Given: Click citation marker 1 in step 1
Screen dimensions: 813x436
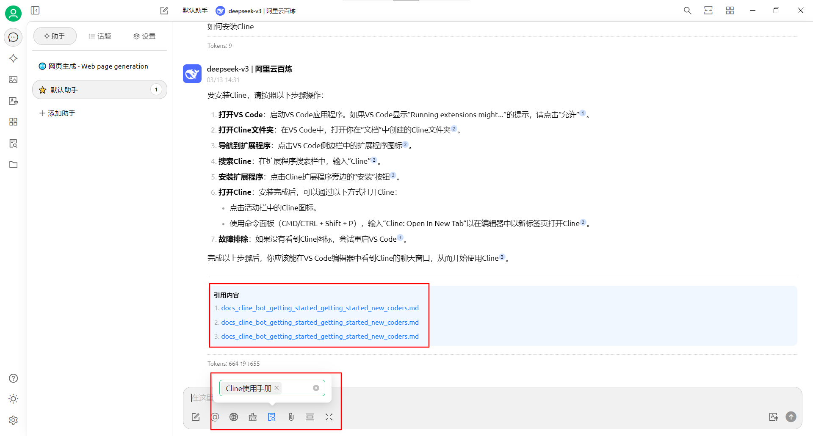Looking at the screenshot, I should (583, 113).
